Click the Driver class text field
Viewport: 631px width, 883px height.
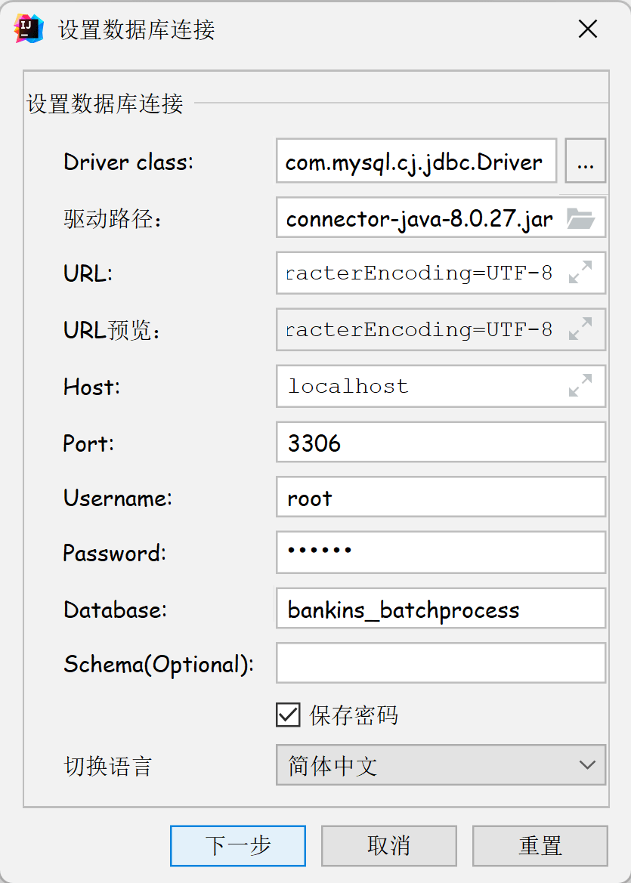(x=416, y=161)
